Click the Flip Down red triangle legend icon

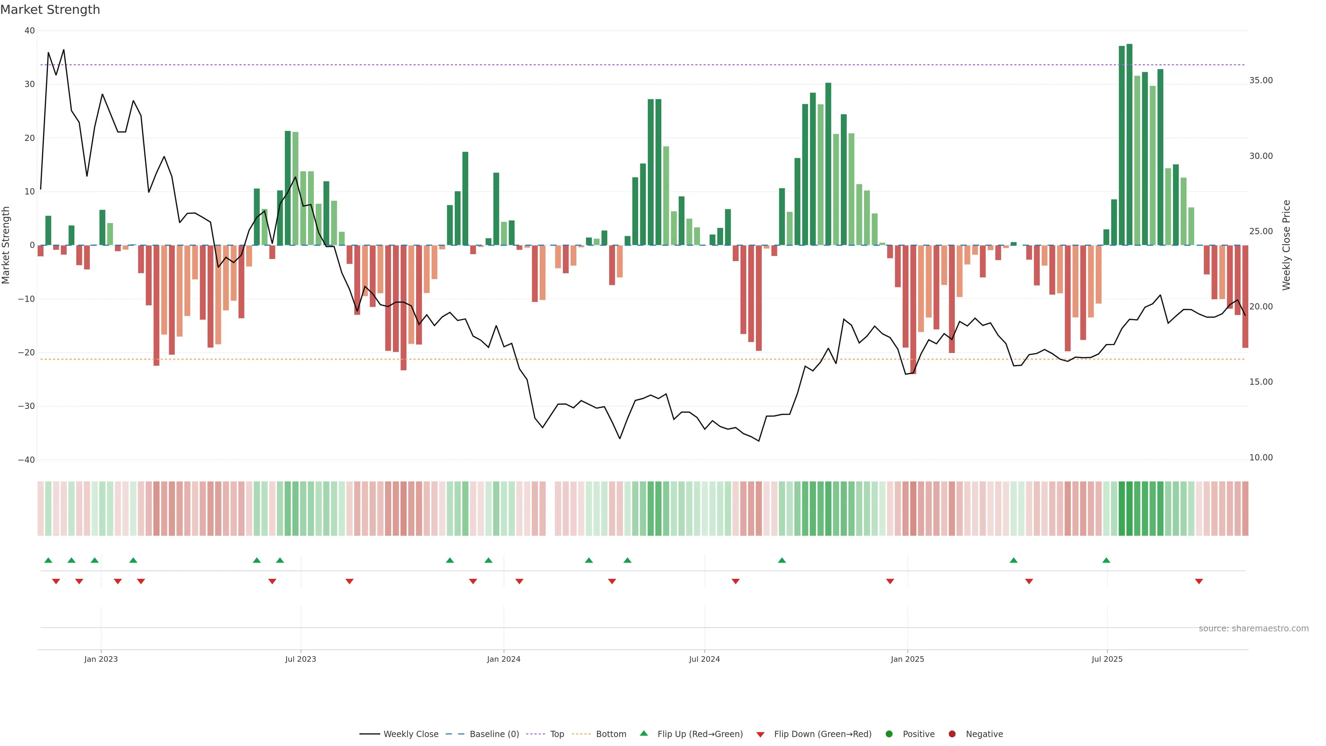760,734
